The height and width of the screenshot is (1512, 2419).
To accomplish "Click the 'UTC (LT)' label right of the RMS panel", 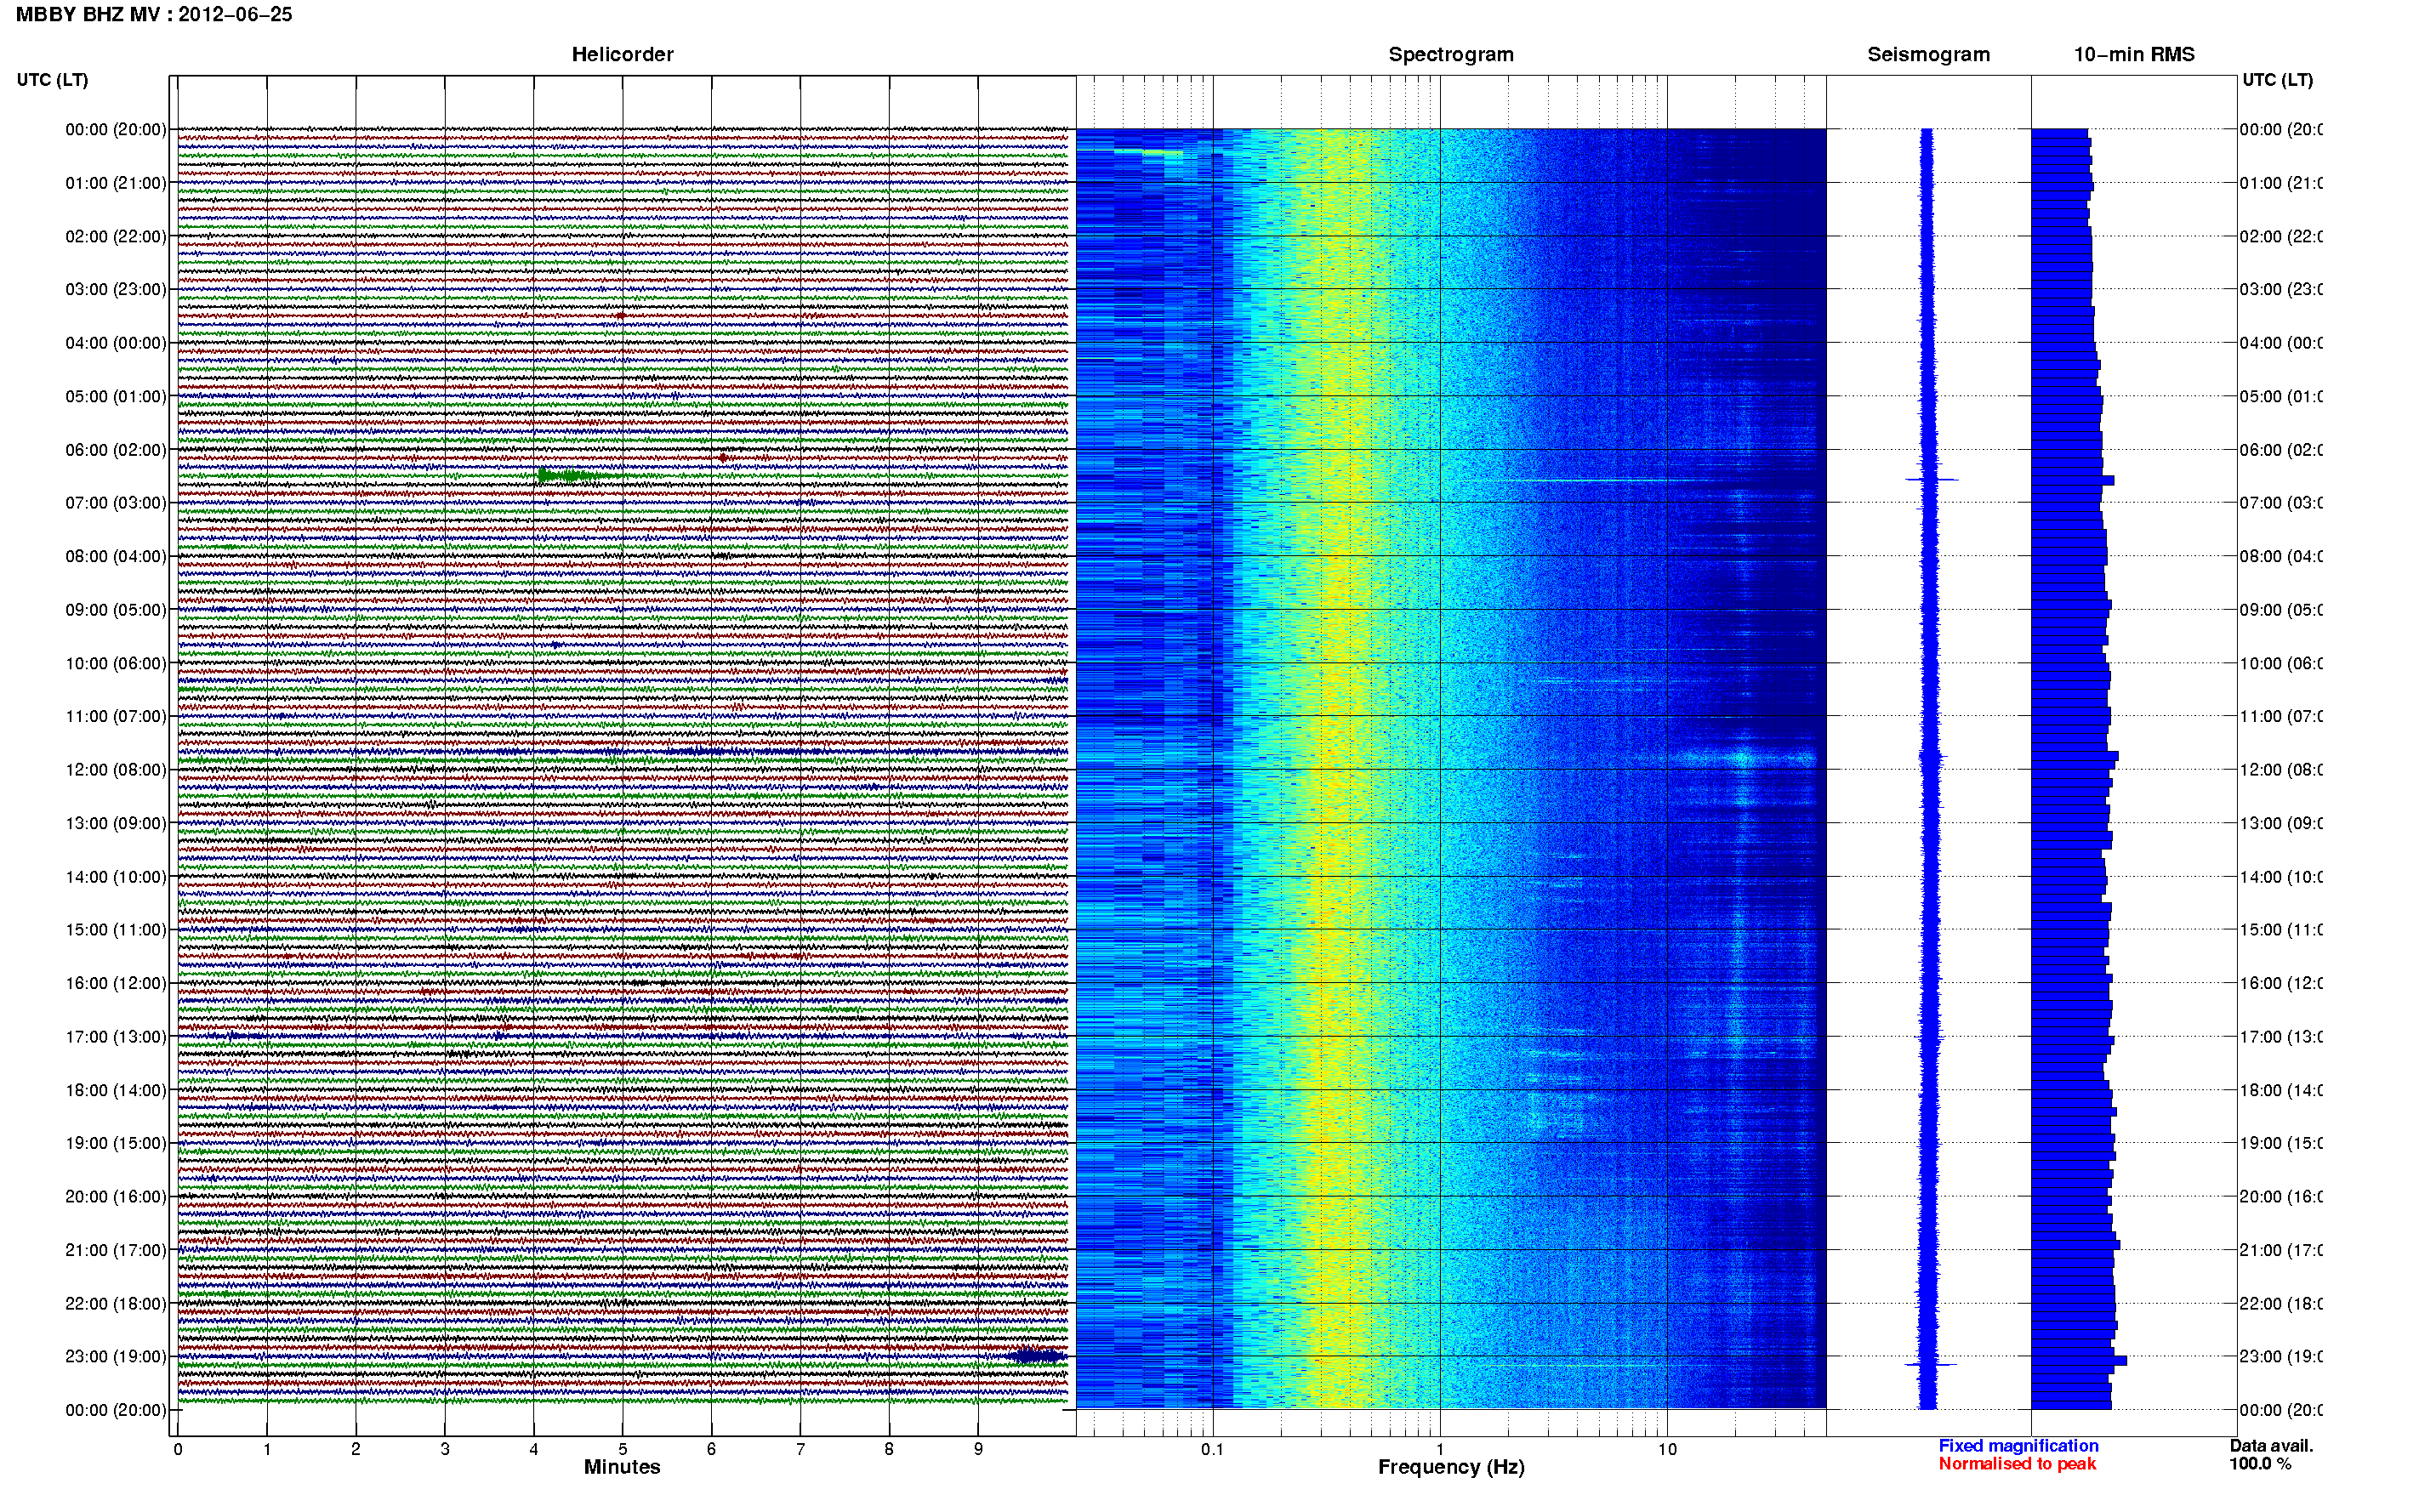I will (2277, 80).
